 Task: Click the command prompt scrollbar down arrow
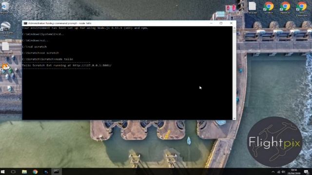(x=234, y=118)
